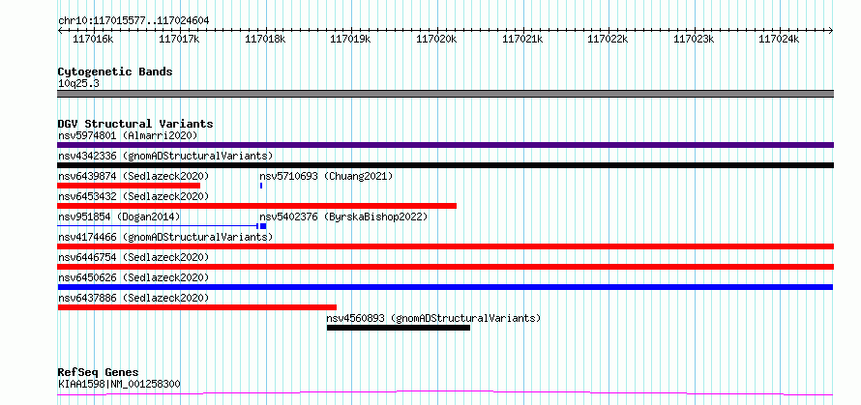The width and height of the screenshot is (861, 405).
Task: Click the nsv6450626 (Sedlazeck2020) label
Action: [x=134, y=277]
